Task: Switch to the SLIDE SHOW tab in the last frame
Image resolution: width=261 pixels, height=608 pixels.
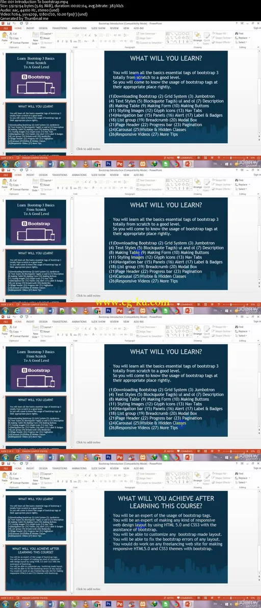Action: click(x=98, y=468)
